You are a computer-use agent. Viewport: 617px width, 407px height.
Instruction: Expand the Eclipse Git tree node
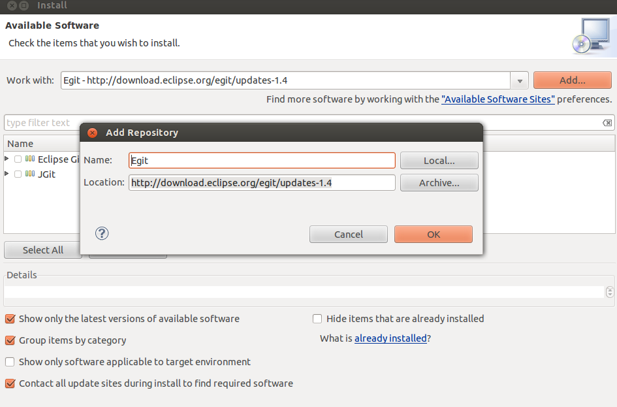tap(7, 159)
